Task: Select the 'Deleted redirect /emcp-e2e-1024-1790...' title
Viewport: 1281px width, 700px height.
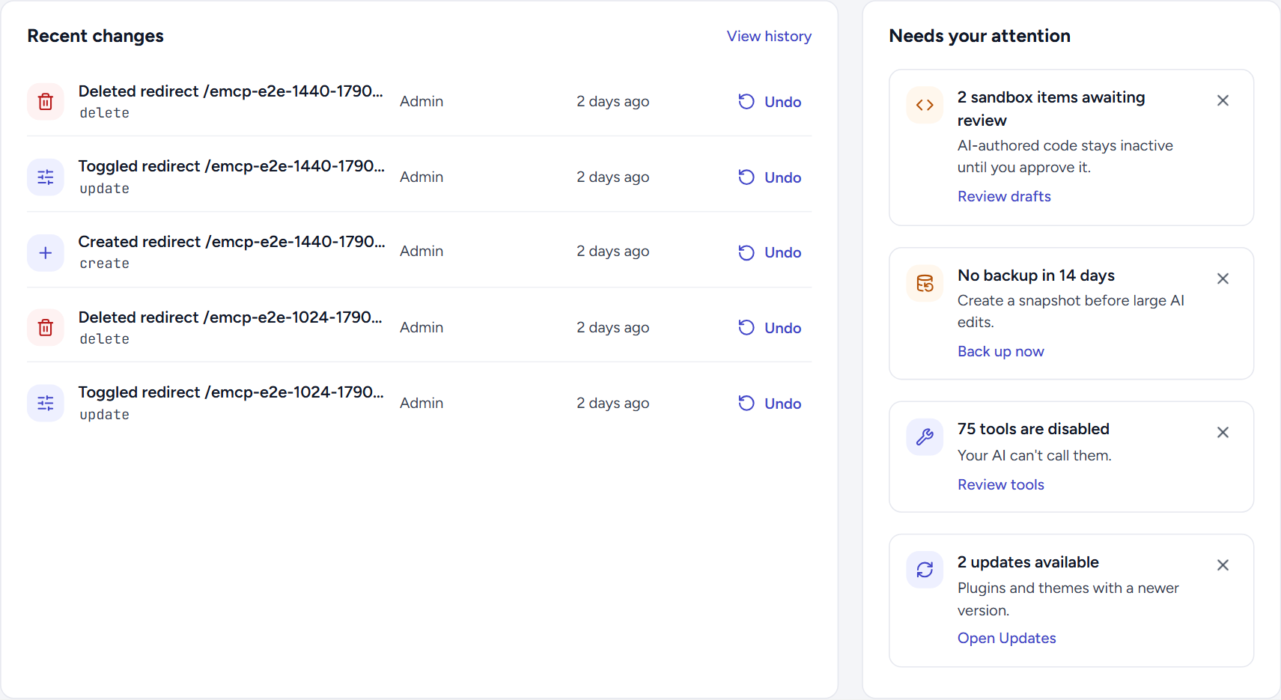Action: pos(231,317)
